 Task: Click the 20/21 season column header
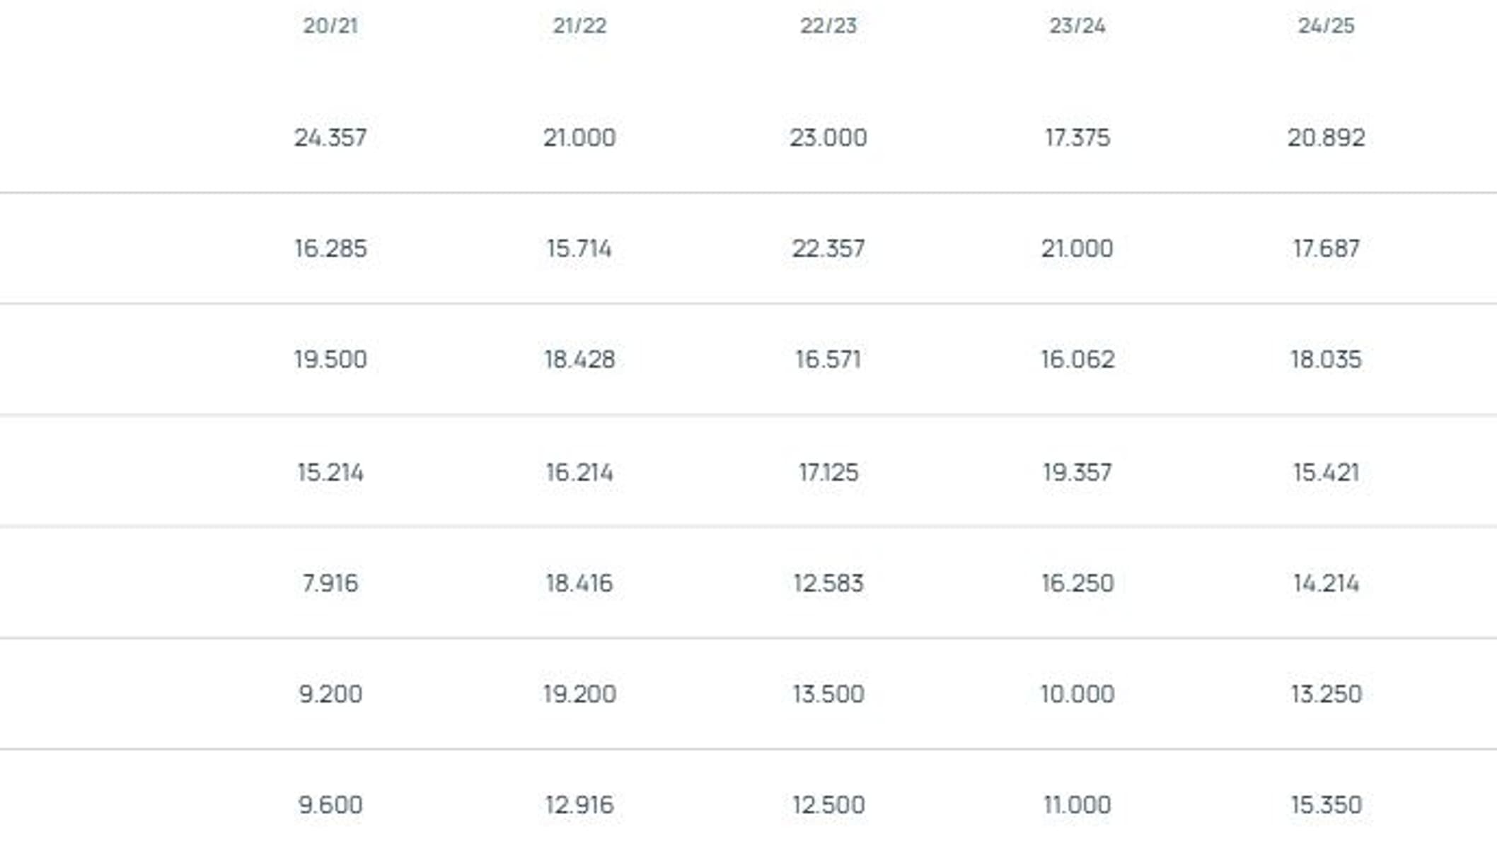pyautogui.click(x=330, y=26)
